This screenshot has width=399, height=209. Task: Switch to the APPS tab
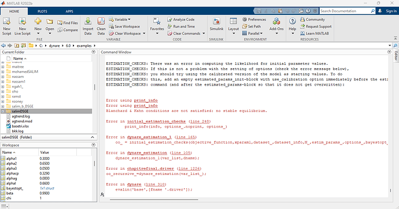pyautogui.click(x=69, y=11)
